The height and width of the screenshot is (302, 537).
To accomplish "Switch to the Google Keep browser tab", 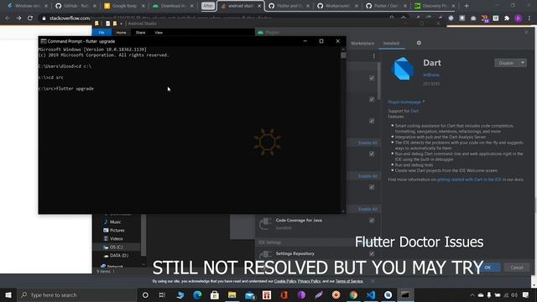I will (x=124, y=6).
